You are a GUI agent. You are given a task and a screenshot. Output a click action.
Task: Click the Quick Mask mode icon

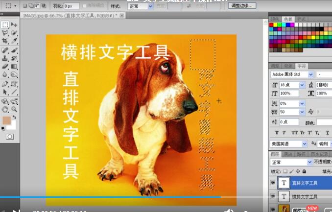point(9,137)
